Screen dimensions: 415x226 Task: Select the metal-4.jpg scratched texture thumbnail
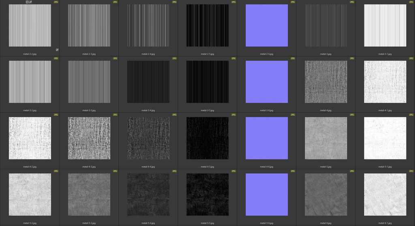(x=326, y=82)
